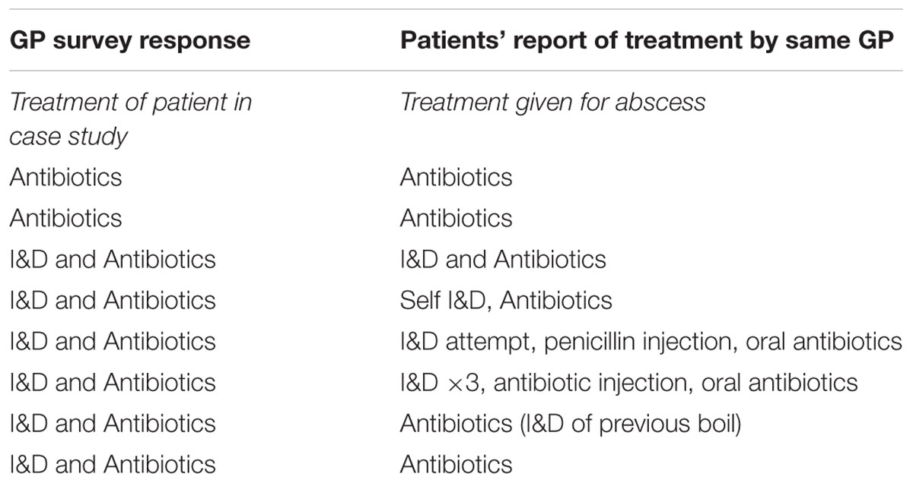Click GP response cell beside the "I&D ×3" entry
This screenshot has height=483, width=913.
[113, 382]
